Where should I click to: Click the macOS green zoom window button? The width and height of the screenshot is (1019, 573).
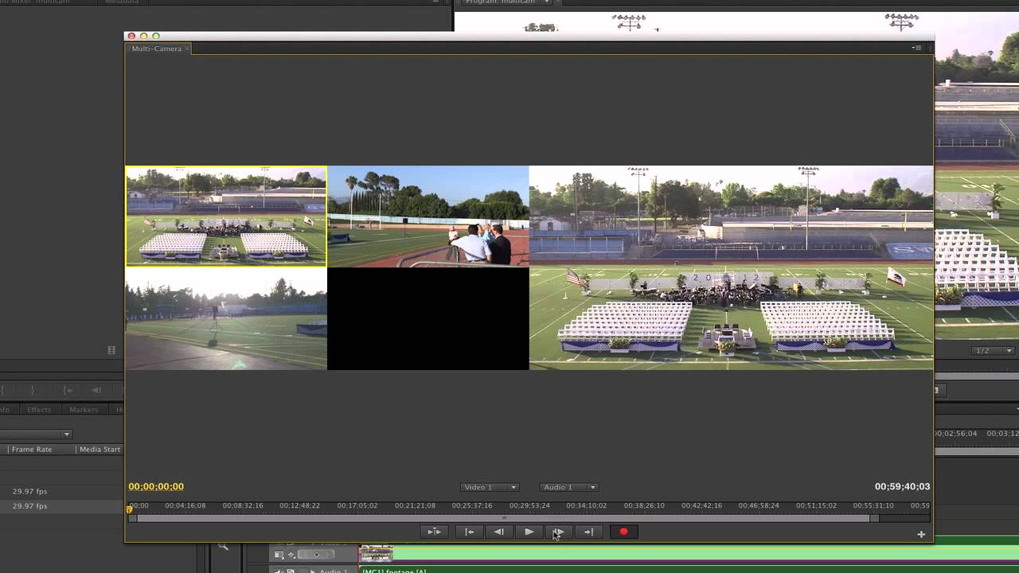pyautogui.click(x=156, y=36)
